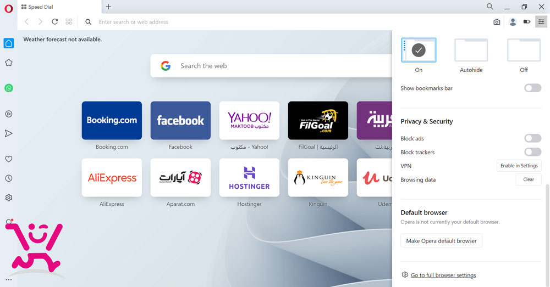The image size is (550, 287).
Task: Open Pinboards heart sidebar icon
Action: click(9, 159)
